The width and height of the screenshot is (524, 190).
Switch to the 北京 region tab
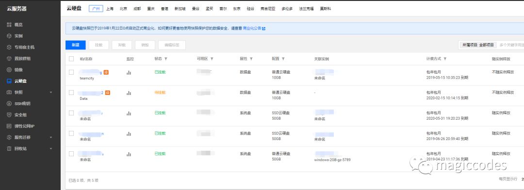pos(123,9)
